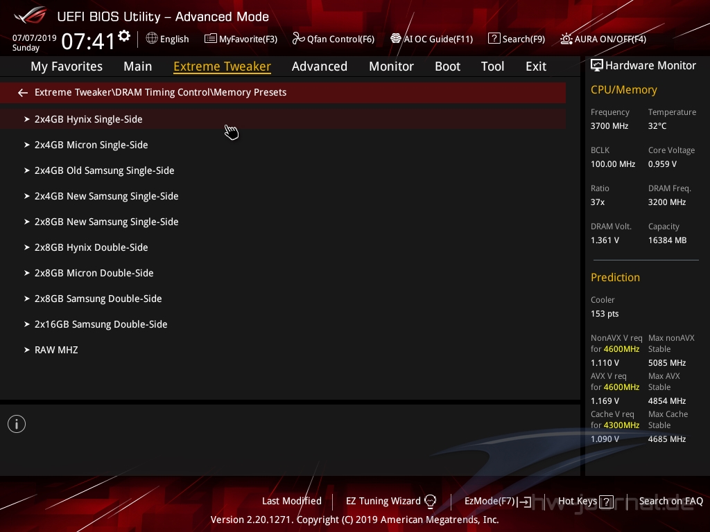Image resolution: width=710 pixels, height=532 pixels.
Task: Click the DRAM Volt. value 1.361 V
Action: coord(605,240)
